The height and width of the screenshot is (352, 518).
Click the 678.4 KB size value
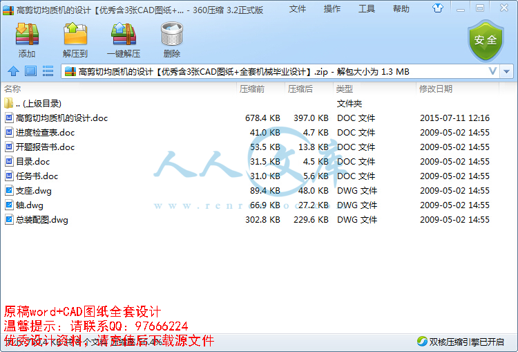262,118
